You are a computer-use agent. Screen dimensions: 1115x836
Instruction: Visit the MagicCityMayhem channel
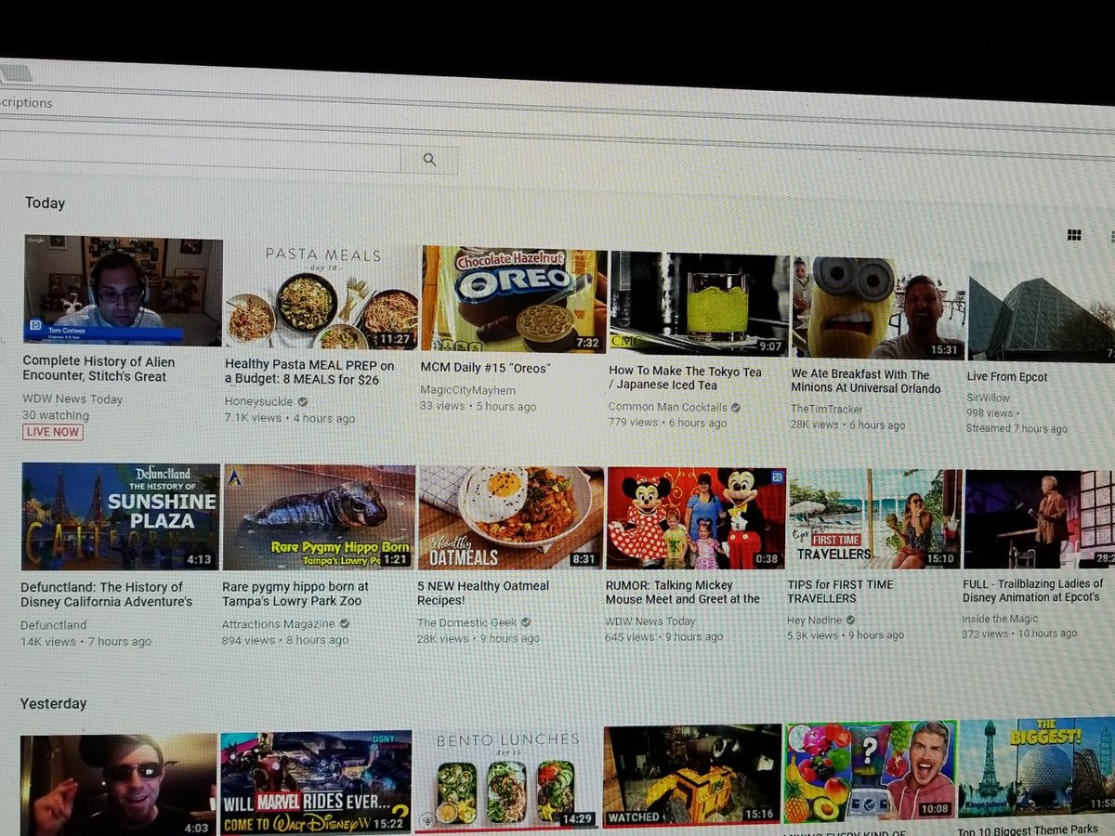[466, 390]
